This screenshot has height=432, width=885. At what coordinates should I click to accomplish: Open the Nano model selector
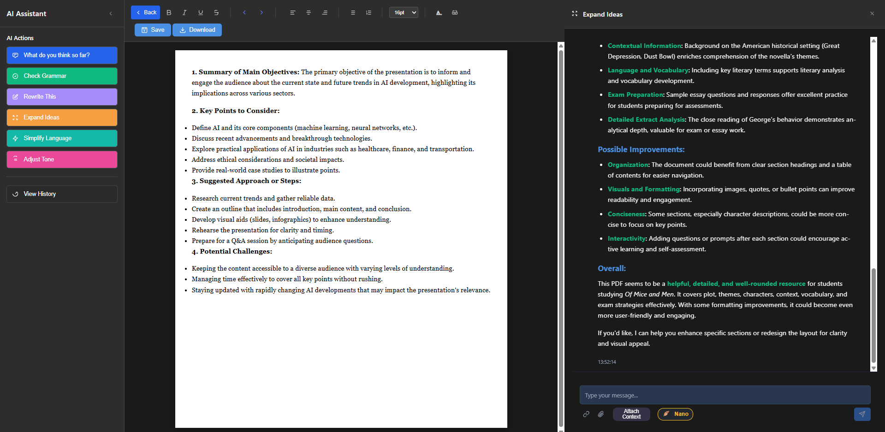pos(675,414)
